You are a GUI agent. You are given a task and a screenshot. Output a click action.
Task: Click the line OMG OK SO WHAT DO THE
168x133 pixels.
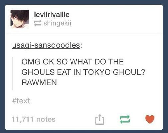[73, 62]
